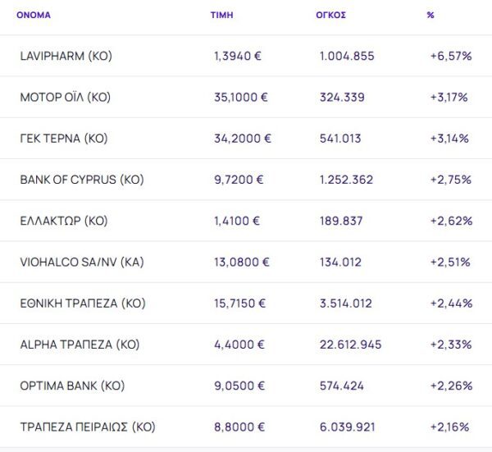Click the +2,16% change for Πειραιώς
The width and height of the screenshot is (492, 452).
tap(449, 427)
